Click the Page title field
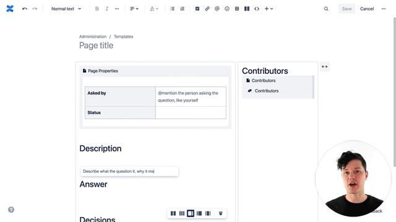The height and width of the screenshot is (222, 396). (97, 45)
